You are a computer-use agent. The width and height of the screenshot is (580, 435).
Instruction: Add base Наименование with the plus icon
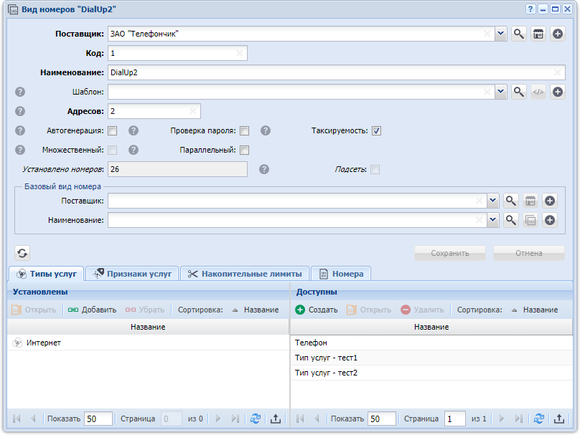pyautogui.click(x=550, y=220)
